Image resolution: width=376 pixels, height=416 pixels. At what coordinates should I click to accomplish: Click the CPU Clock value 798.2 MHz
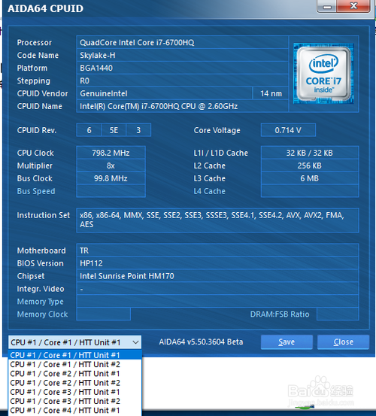[x=111, y=153]
